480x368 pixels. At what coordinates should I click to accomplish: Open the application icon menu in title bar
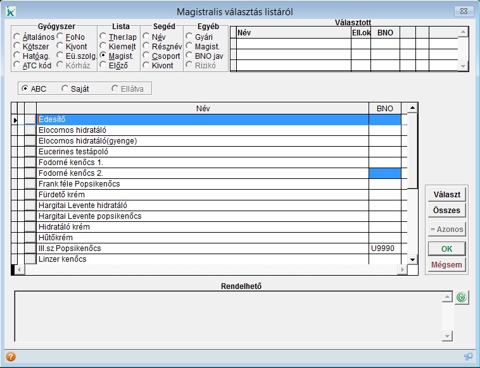click(x=11, y=11)
